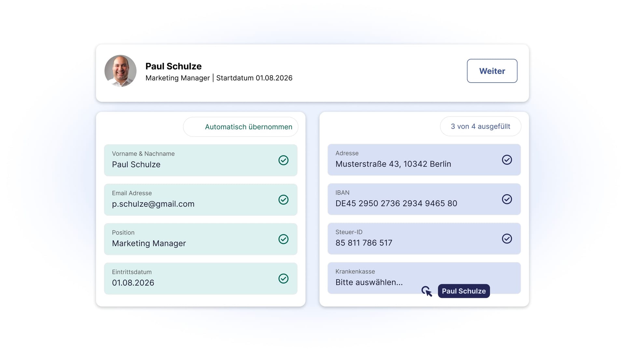The image size is (625, 351).
Task: Select the Position field 'Marketing Manager'
Action: click(201, 239)
